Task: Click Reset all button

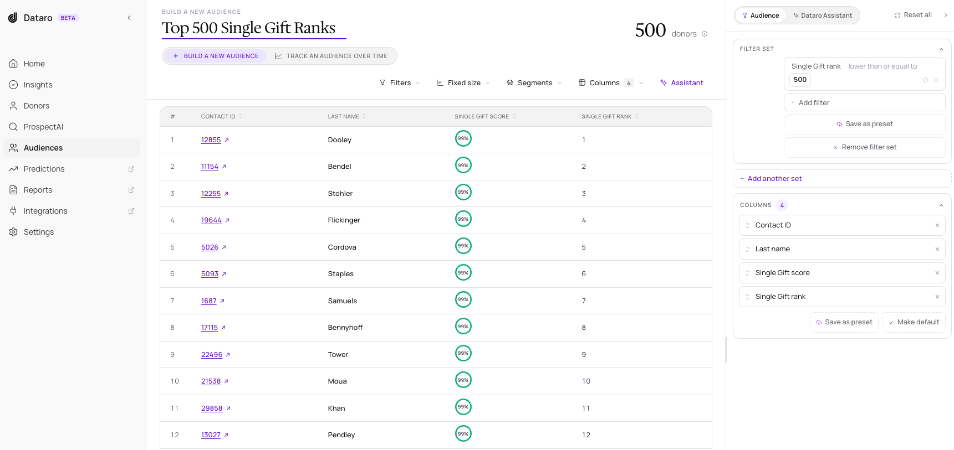Action: click(913, 15)
